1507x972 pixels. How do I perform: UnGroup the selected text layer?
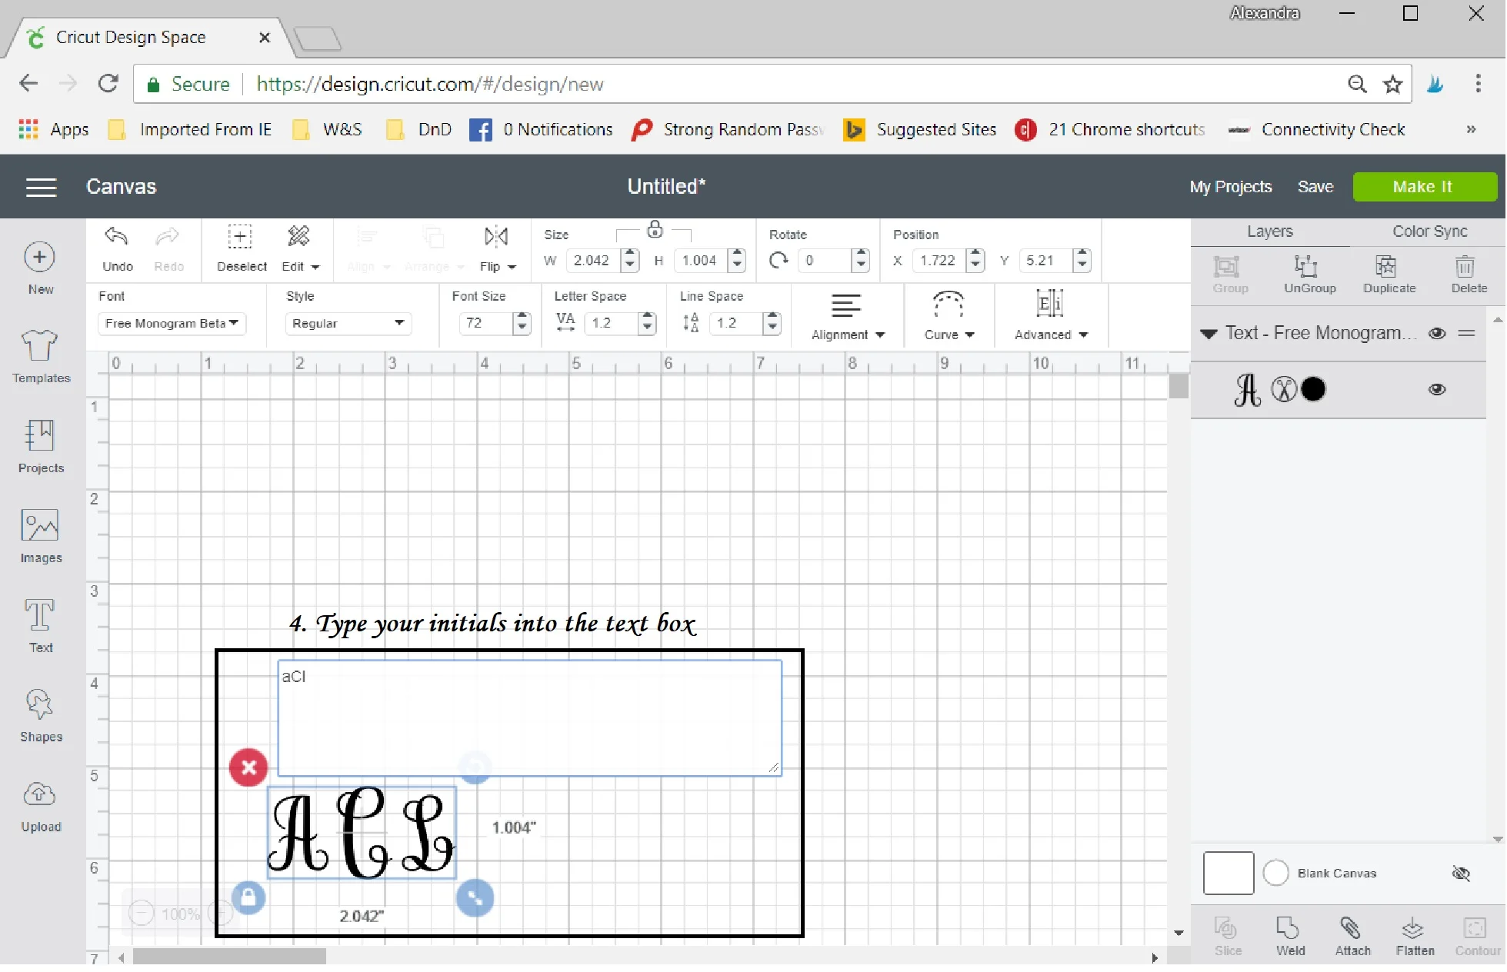coord(1309,274)
